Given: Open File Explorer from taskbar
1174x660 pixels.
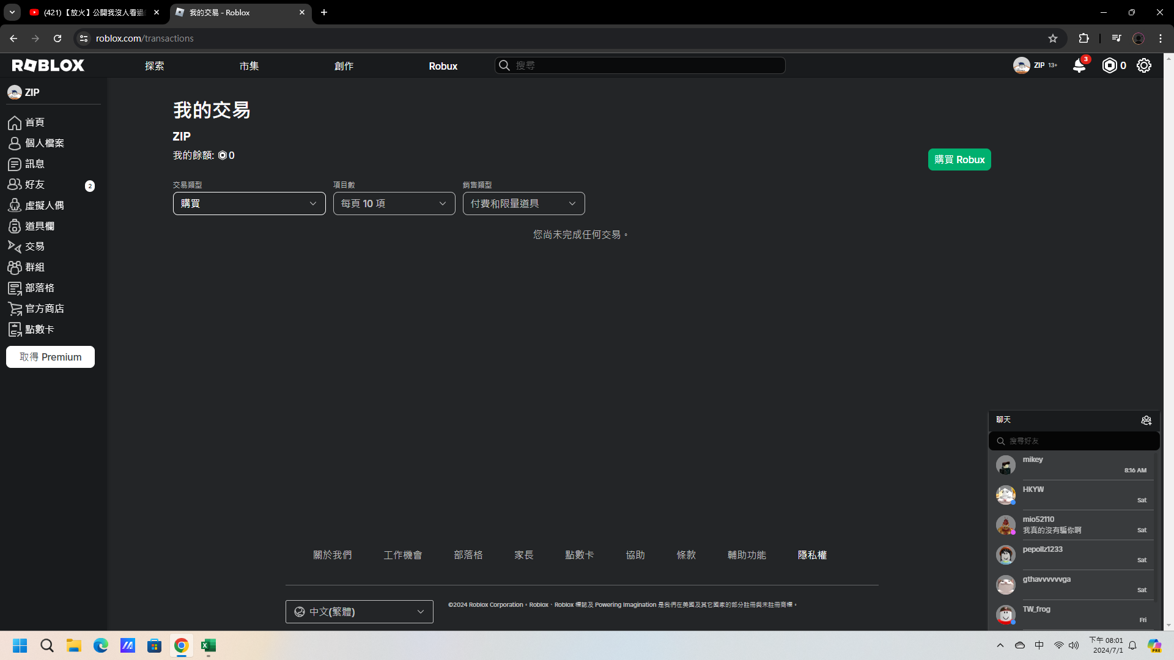Looking at the screenshot, I should tap(74, 646).
